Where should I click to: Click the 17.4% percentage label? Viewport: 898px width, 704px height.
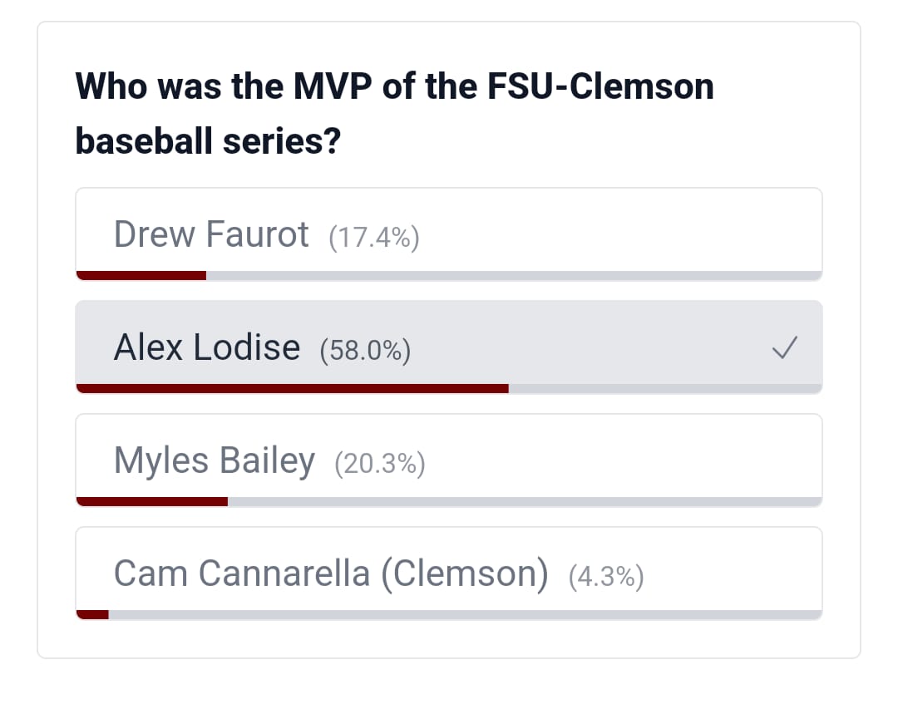(374, 239)
